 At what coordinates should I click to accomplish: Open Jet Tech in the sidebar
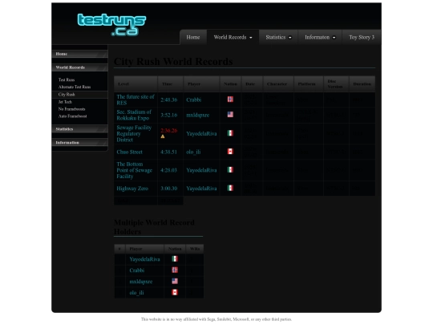click(65, 102)
